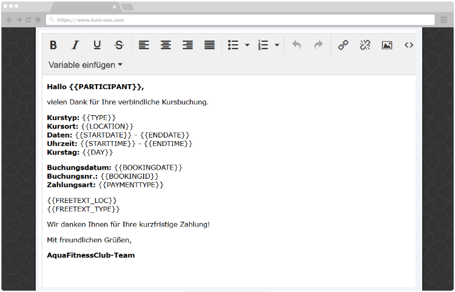Click the {{LOCATION}} variable after Kursort
This screenshot has height=292, width=455.
tap(107, 126)
